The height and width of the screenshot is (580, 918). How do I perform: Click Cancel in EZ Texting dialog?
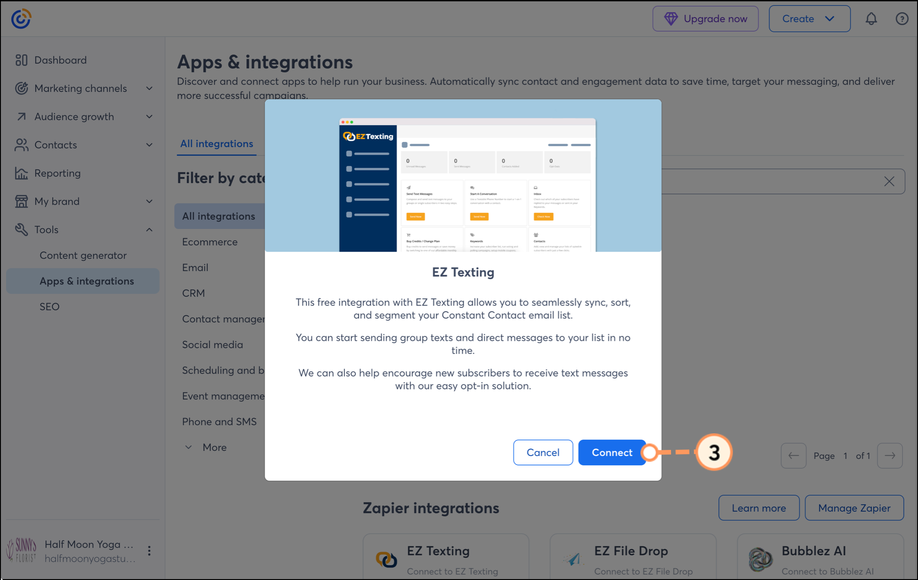(x=543, y=452)
